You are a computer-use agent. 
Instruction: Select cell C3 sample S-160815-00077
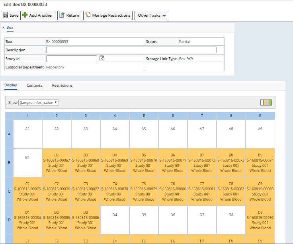(x=86, y=191)
